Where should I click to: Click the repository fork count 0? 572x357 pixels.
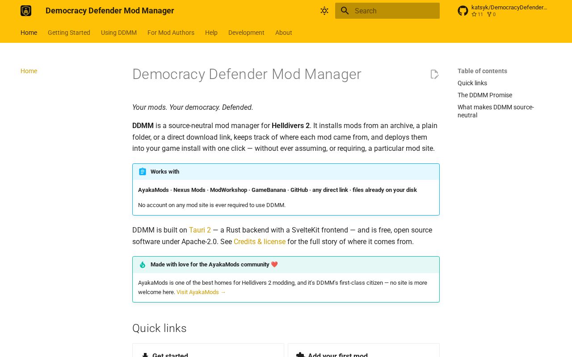tap(491, 14)
